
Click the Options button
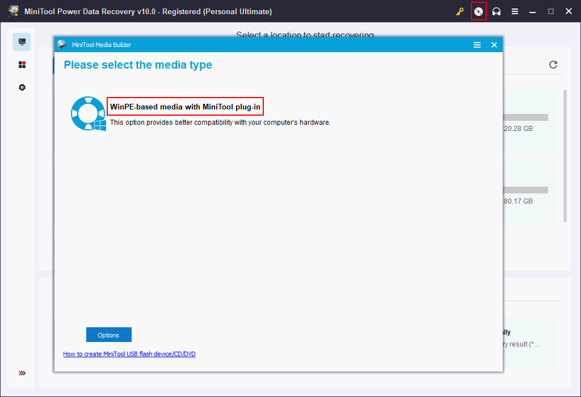pyautogui.click(x=108, y=335)
